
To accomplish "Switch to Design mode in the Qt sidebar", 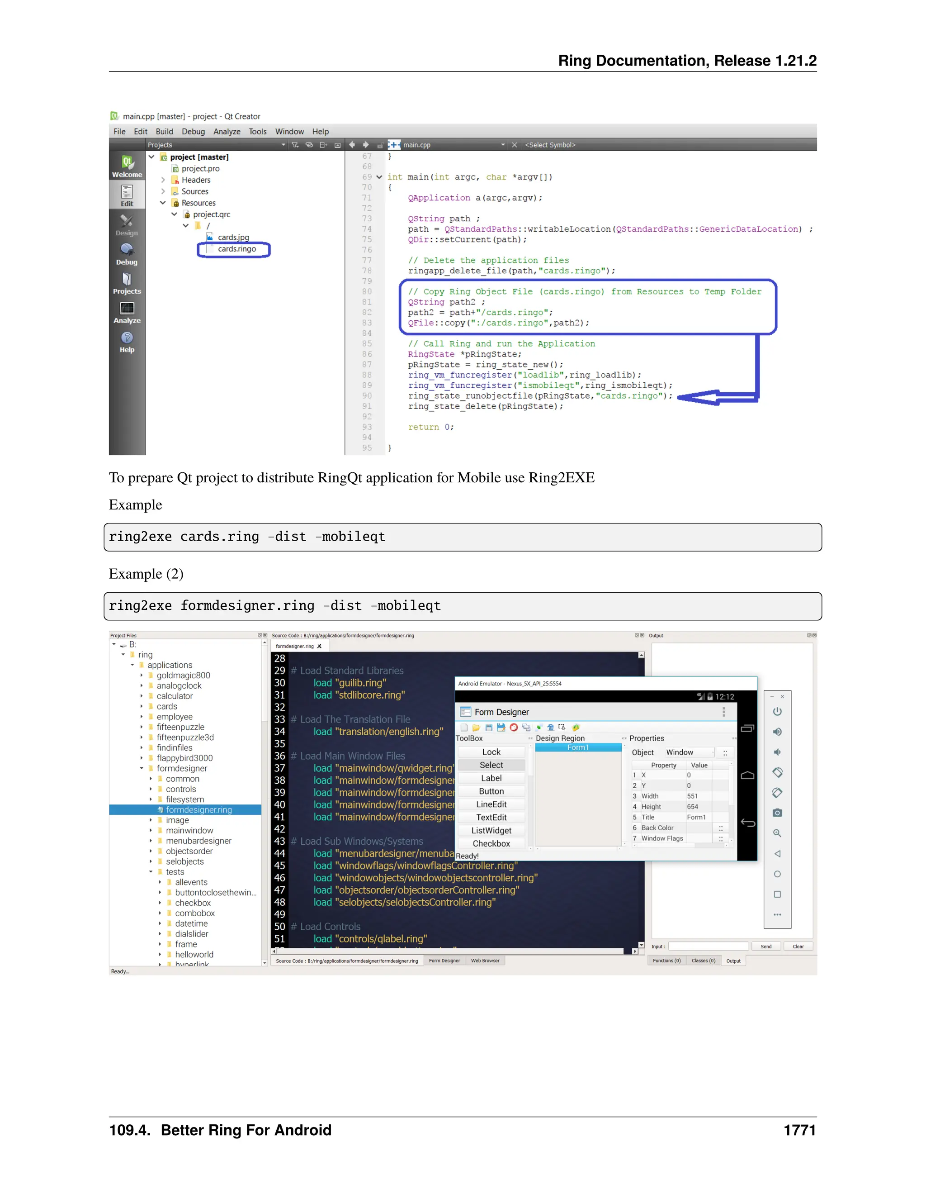I will (x=127, y=225).
